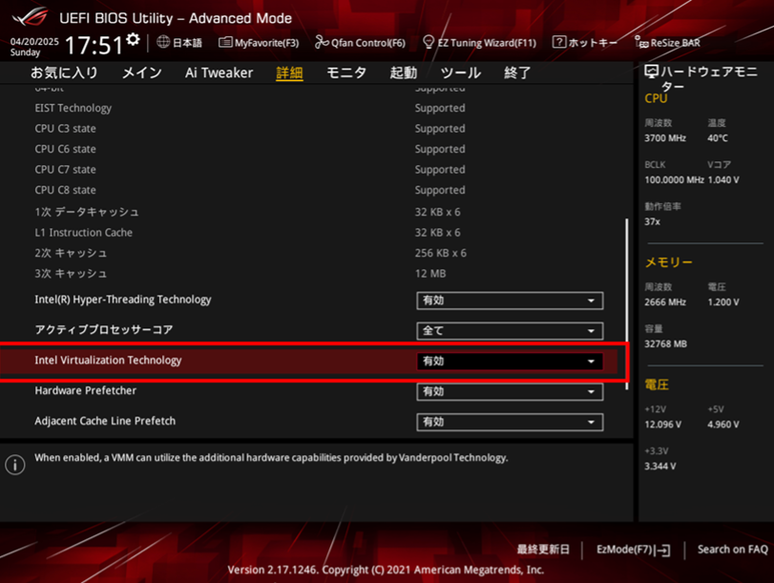Click the ROG logo icon
This screenshot has width=774, height=583.
tap(31, 18)
